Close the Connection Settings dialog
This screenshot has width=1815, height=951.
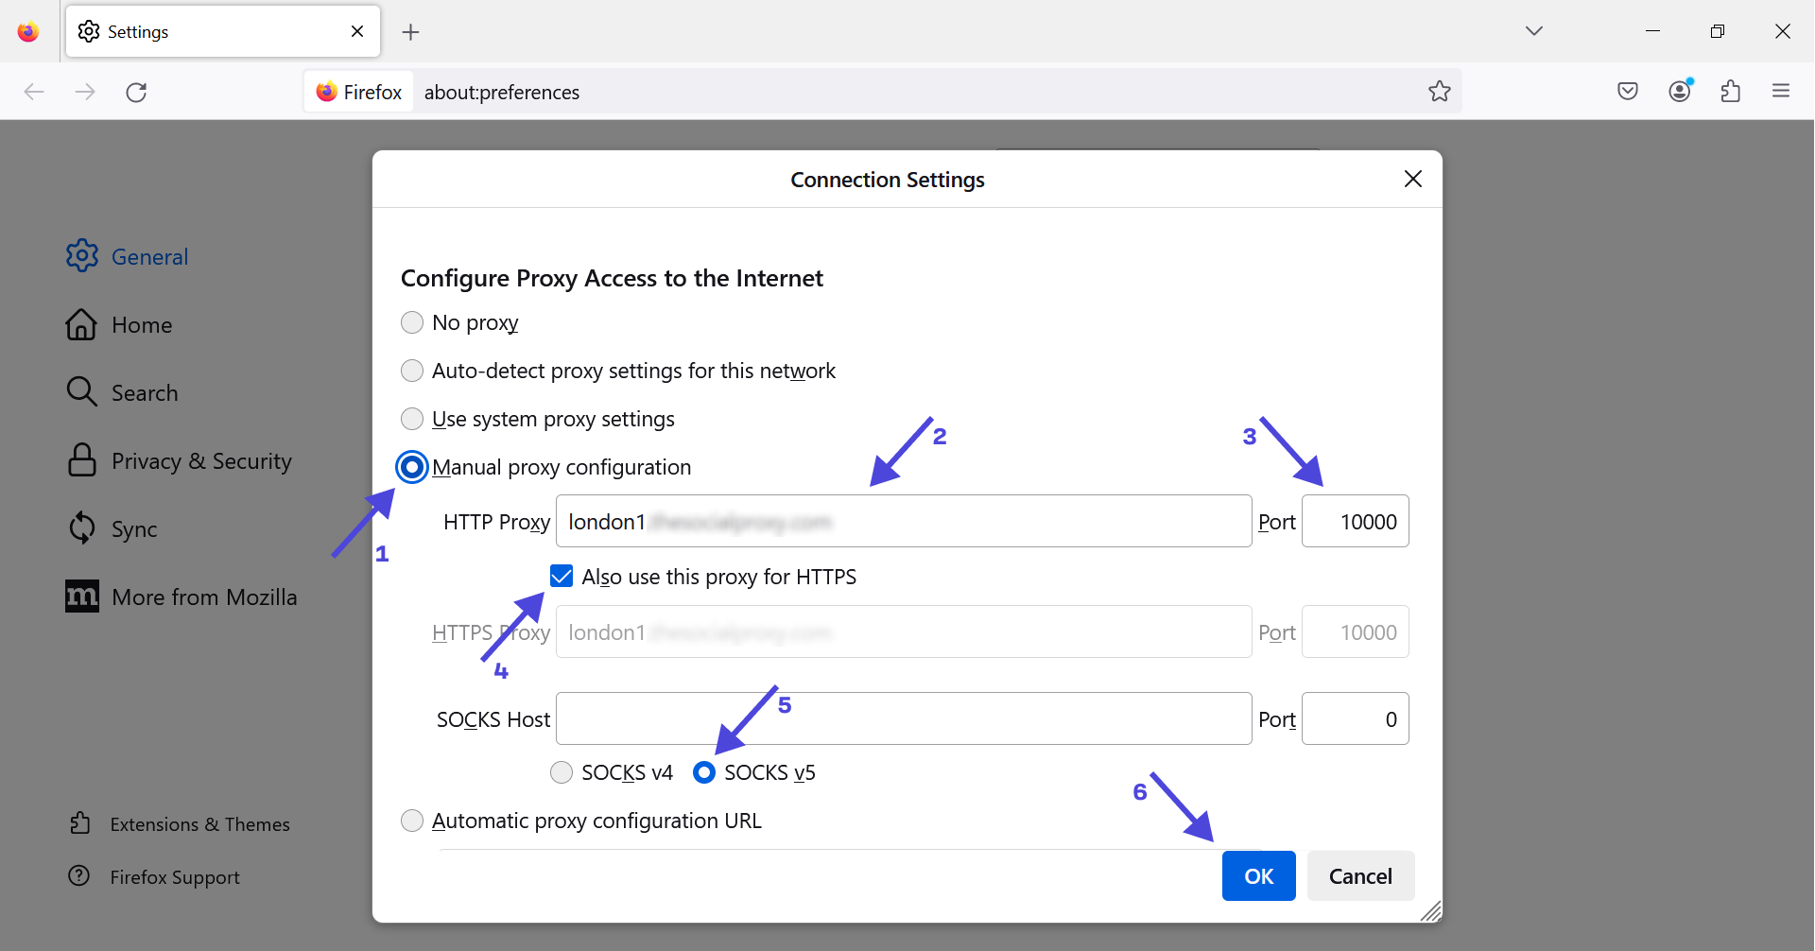[x=1413, y=179]
